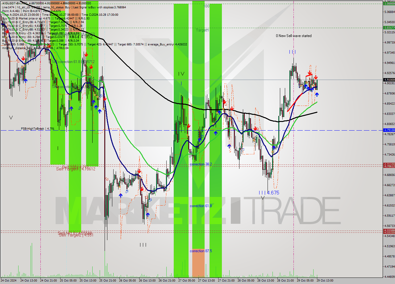Select the 'correction 61.8' blue label
395x284 pixels.
(x=201, y=206)
